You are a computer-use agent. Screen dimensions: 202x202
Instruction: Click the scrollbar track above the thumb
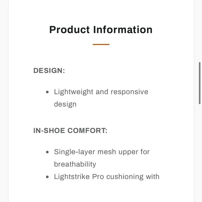(200, 31)
